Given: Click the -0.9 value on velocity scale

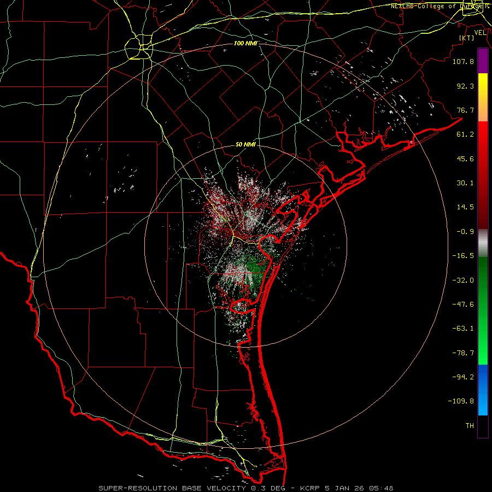Looking at the screenshot, I should pos(465,232).
